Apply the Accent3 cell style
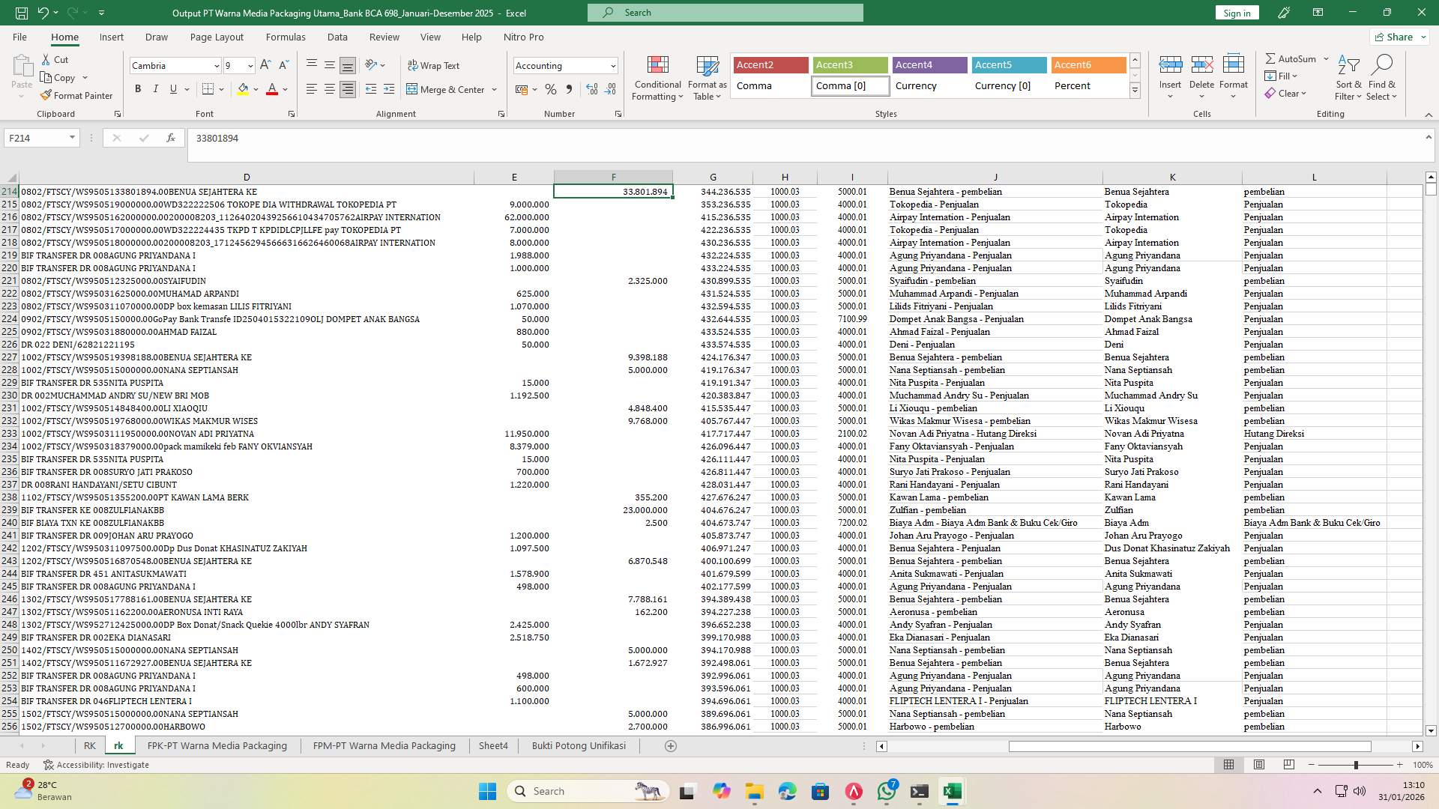The width and height of the screenshot is (1439, 809). click(849, 65)
